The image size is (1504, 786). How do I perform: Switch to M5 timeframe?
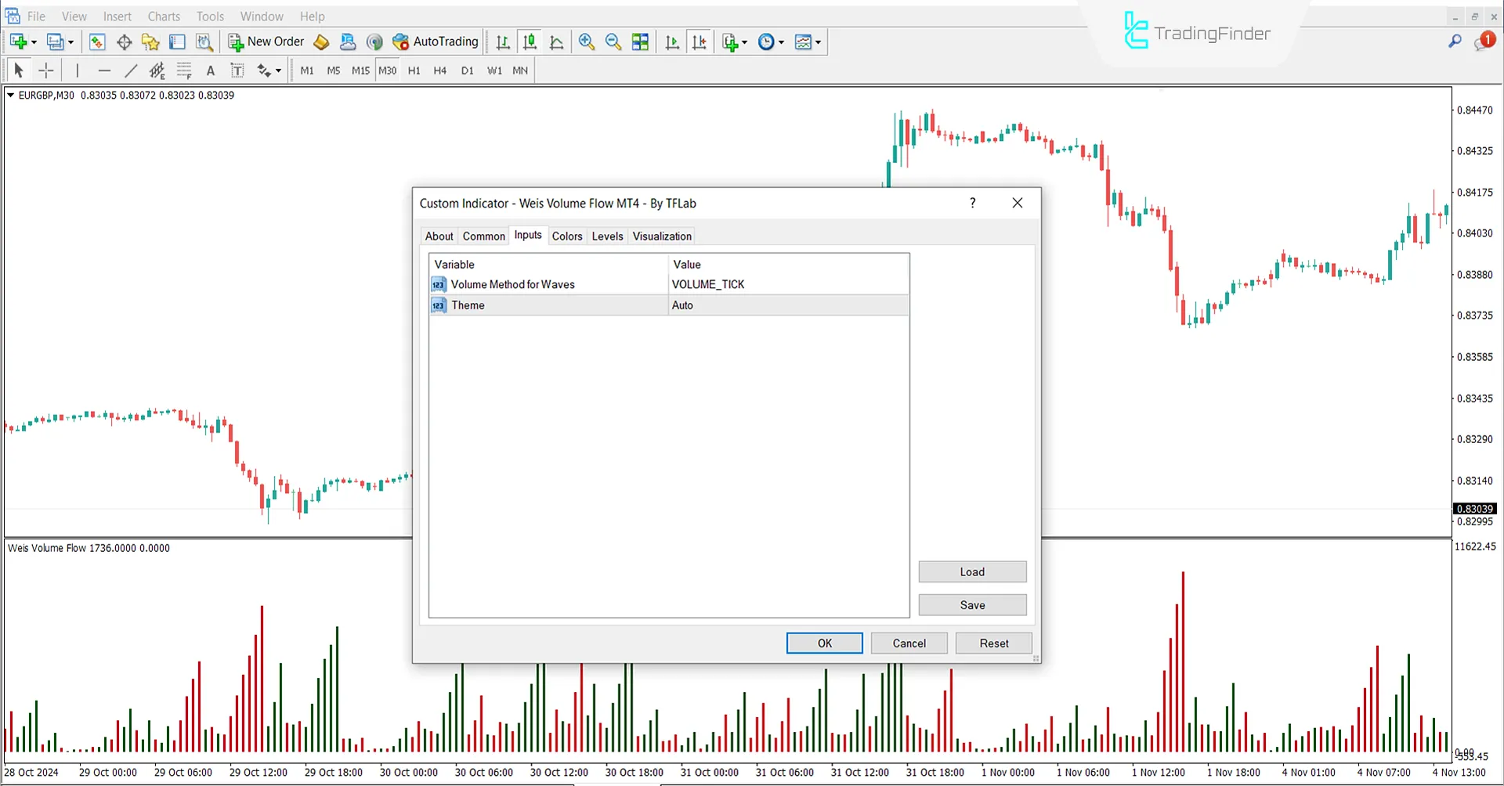(x=334, y=70)
